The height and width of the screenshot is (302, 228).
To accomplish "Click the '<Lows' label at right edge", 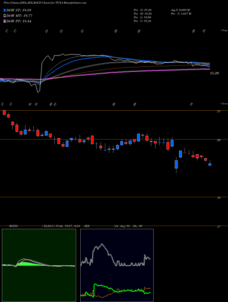I will point(224,103).
